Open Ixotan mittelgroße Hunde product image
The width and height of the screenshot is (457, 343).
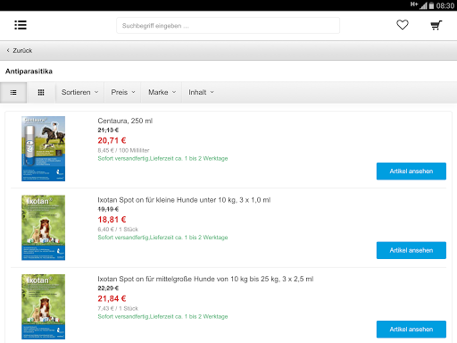[x=43, y=306]
